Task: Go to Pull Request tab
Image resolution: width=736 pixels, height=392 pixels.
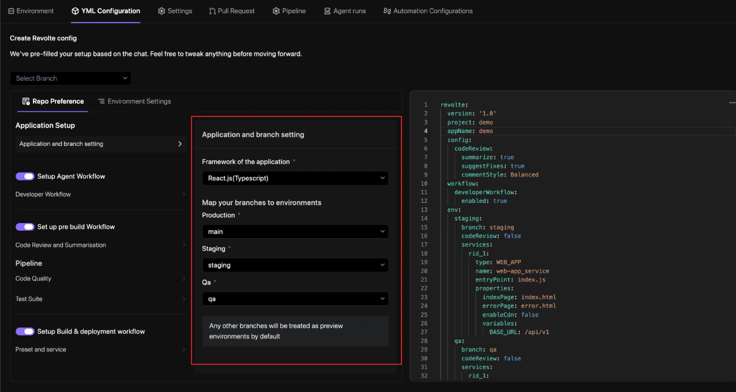Action: pyautogui.click(x=232, y=11)
